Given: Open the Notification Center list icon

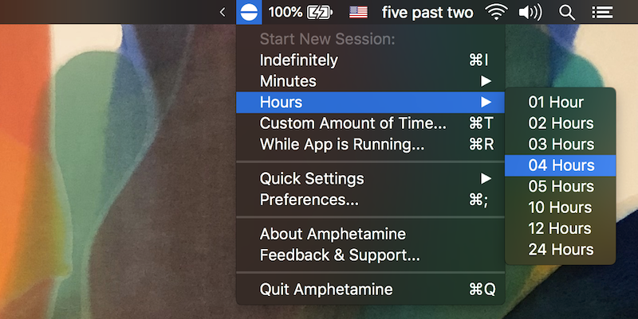Looking at the screenshot, I should (x=601, y=12).
